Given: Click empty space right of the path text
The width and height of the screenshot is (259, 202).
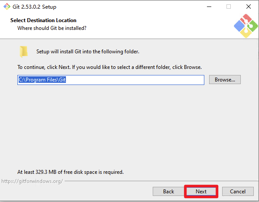Looking at the screenshot, I should [x=134, y=80].
